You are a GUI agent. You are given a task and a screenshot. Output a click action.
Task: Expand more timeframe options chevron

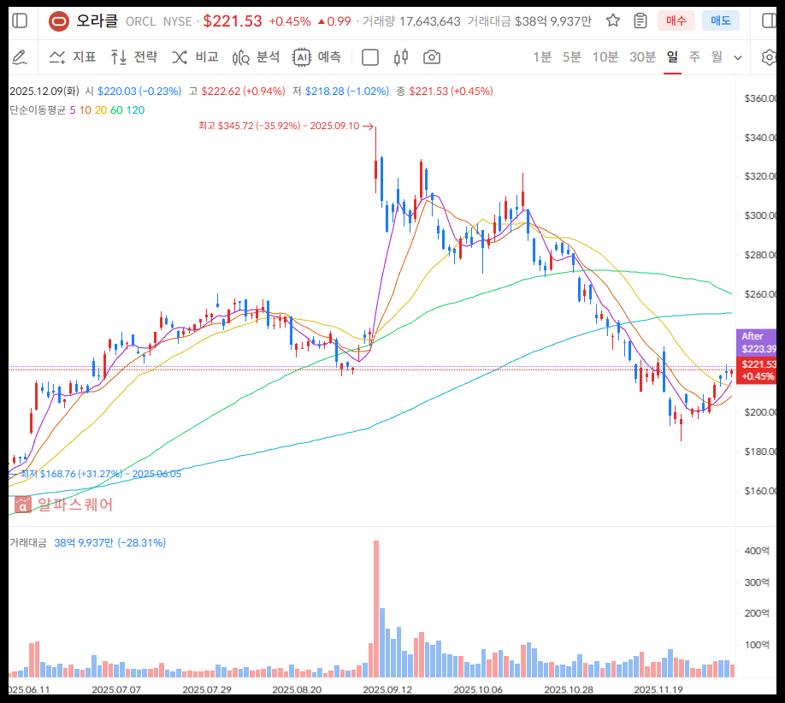coord(739,57)
